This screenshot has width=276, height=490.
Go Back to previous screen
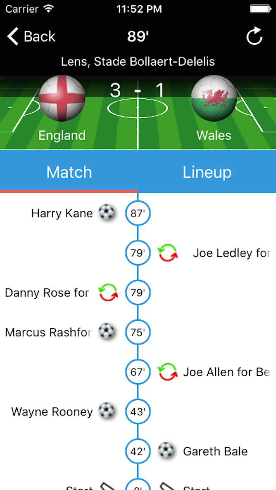31,36
